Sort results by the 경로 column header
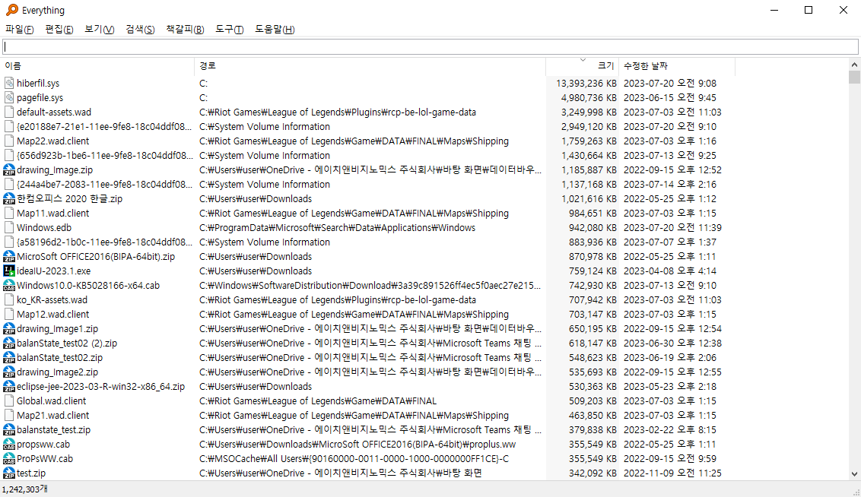 pyautogui.click(x=370, y=66)
